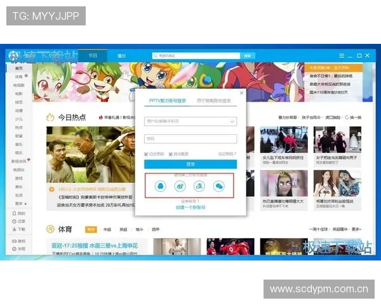Image resolution: width=381 pixels, height=305 pixels.
Task: Click the 中超 filter in 体育 section
Action: click(x=107, y=229)
